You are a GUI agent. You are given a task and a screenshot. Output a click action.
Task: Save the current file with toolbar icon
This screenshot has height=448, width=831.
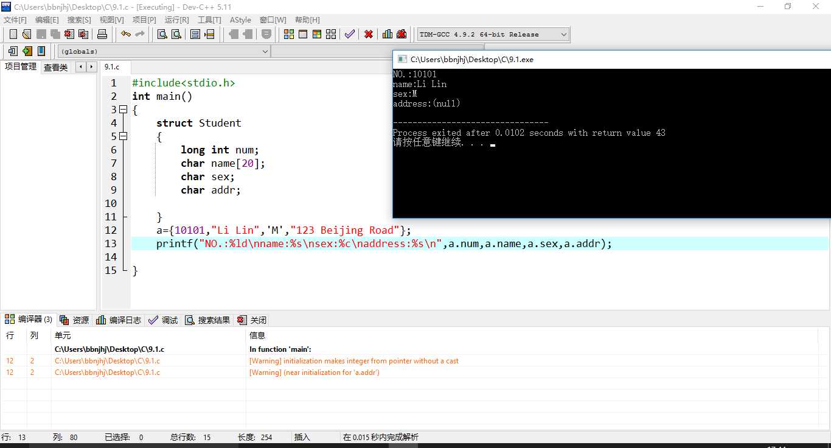point(41,34)
